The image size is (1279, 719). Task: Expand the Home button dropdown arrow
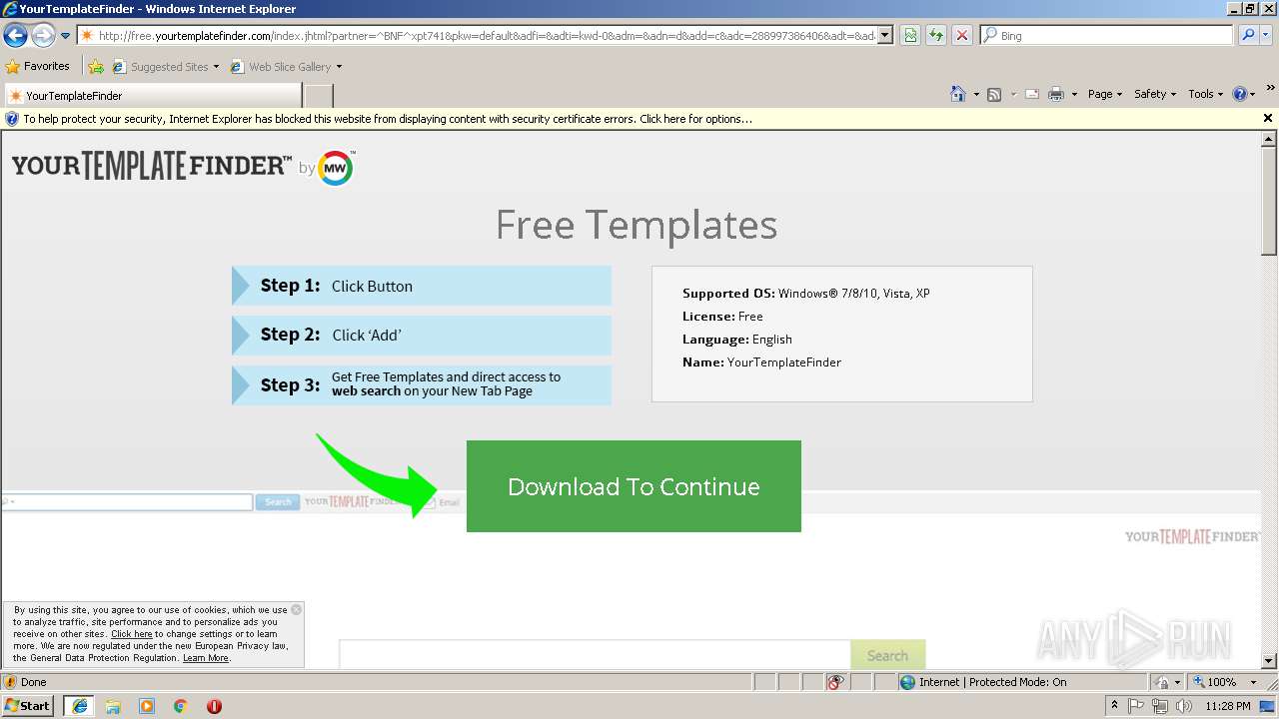tap(976, 95)
